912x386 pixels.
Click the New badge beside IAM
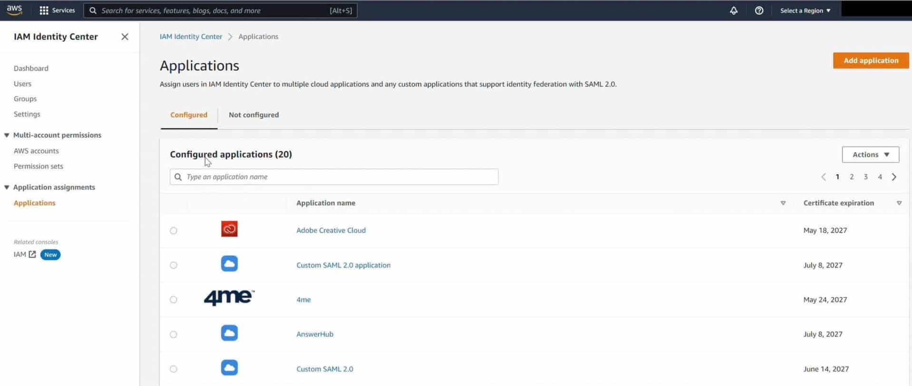tap(50, 255)
